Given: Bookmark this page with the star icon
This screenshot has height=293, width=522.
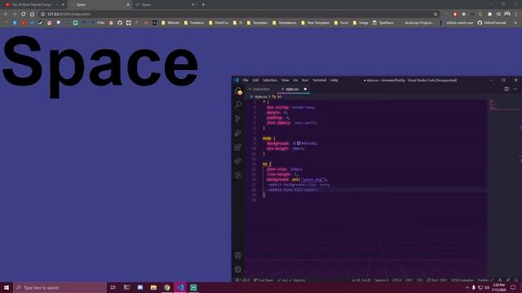Looking at the screenshot, I should point(436,15).
